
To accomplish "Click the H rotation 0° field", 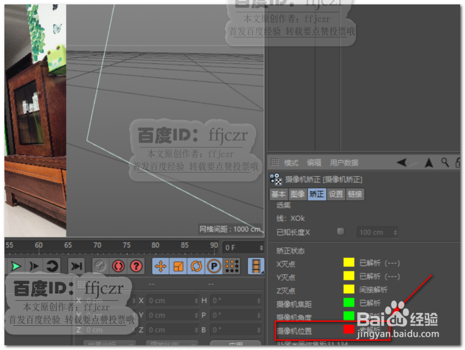I will [x=235, y=301].
